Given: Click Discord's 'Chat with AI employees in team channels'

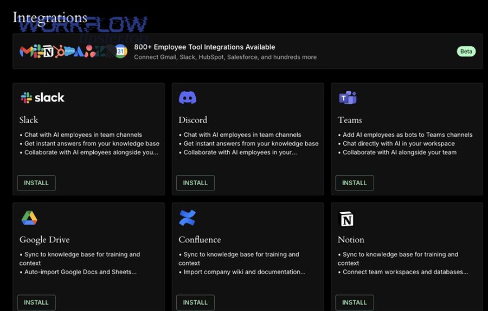Looking at the screenshot, I should coord(242,135).
